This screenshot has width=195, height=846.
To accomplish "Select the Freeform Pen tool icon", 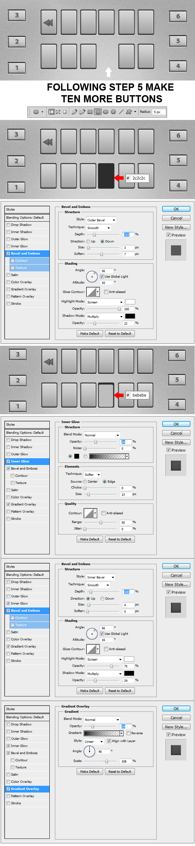I will [82, 112].
